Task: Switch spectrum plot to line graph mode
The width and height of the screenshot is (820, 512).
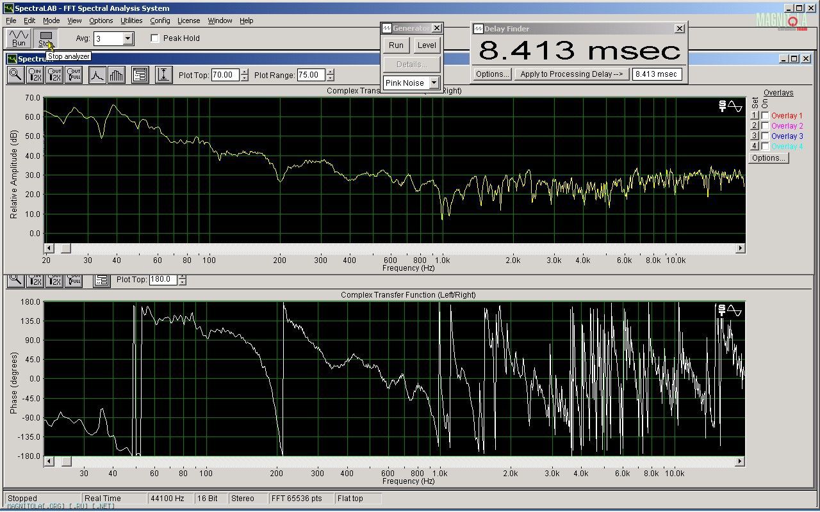Action: tap(97, 75)
